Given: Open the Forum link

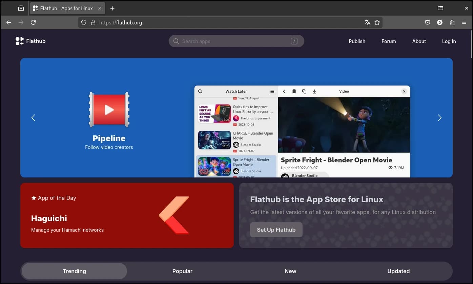Looking at the screenshot, I should tap(389, 41).
